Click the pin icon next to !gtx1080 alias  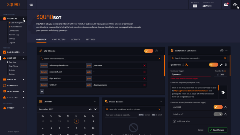pos(225,107)
